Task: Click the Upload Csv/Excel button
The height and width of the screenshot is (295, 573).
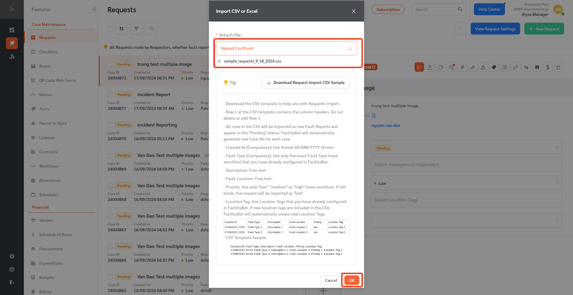Action: click(286, 48)
